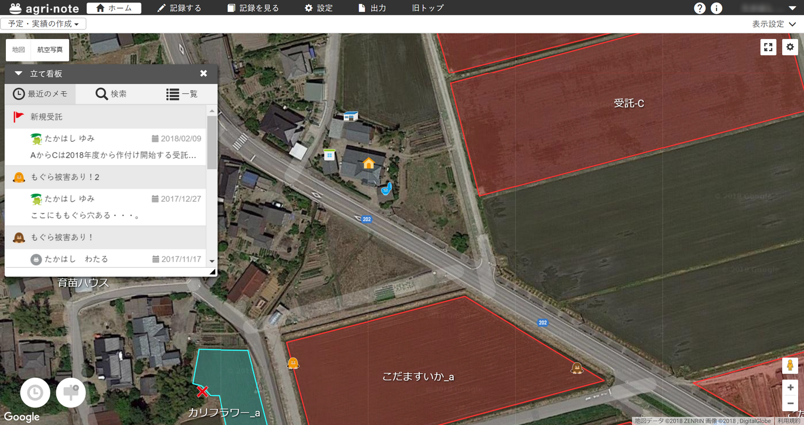The height and width of the screenshot is (425, 804).
Task: Click the Google logo on map
Action: tap(22, 417)
